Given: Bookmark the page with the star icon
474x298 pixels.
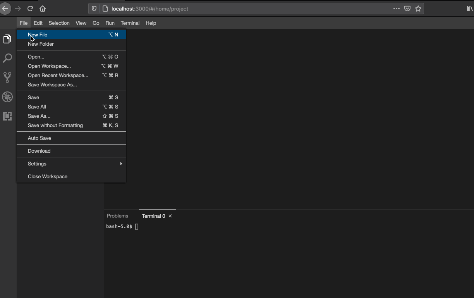Looking at the screenshot, I should (418, 8).
